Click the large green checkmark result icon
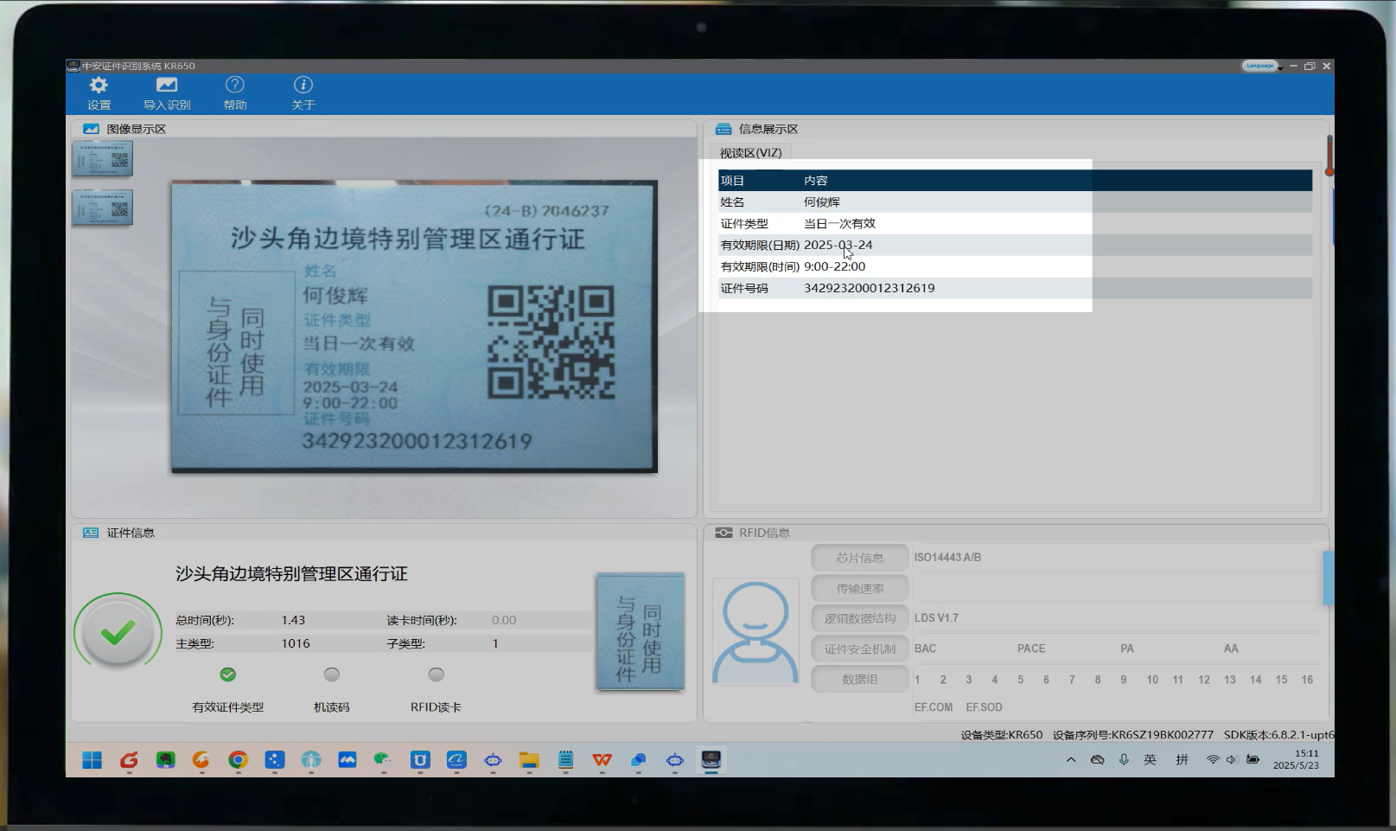 pyautogui.click(x=118, y=633)
